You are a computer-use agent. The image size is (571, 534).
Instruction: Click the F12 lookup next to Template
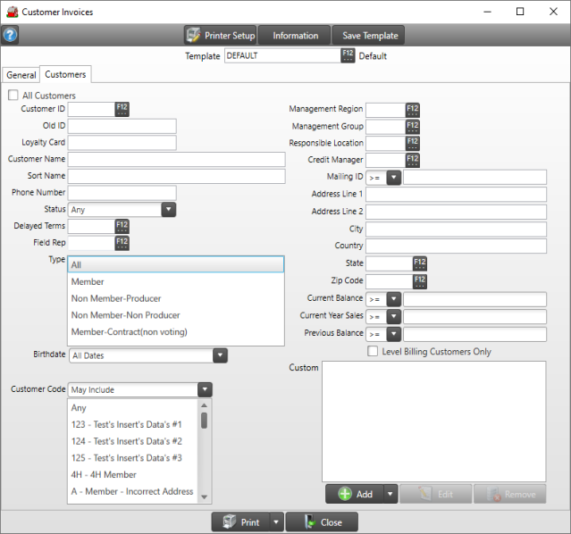tap(348, 55)
